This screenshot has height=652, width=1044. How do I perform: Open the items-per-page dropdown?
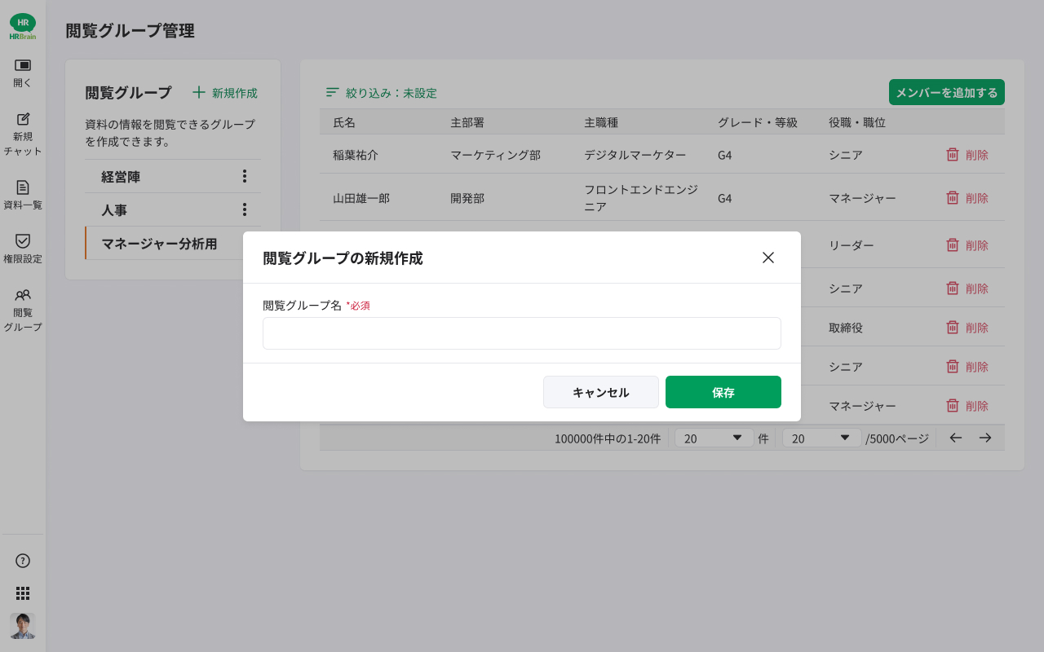(713, 438)
